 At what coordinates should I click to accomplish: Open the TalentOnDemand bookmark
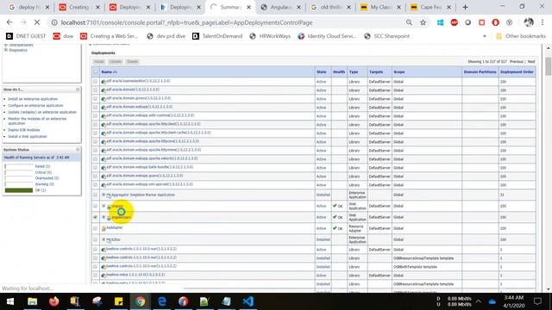[x=217, y=36]
